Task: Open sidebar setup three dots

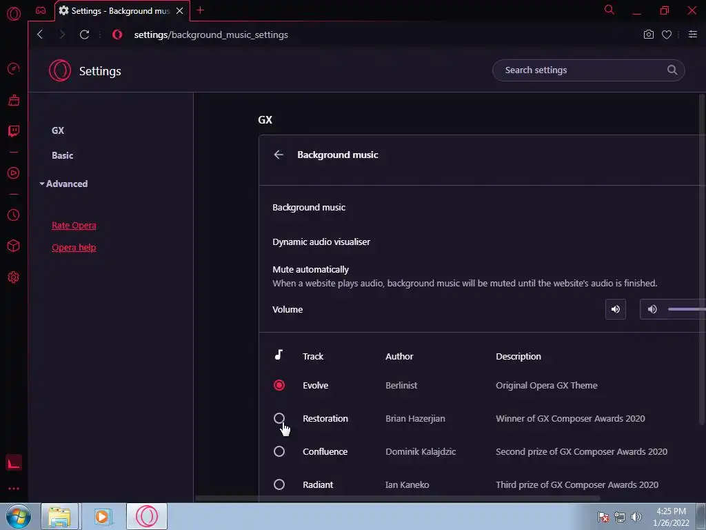Action: (x=14, y=489)
